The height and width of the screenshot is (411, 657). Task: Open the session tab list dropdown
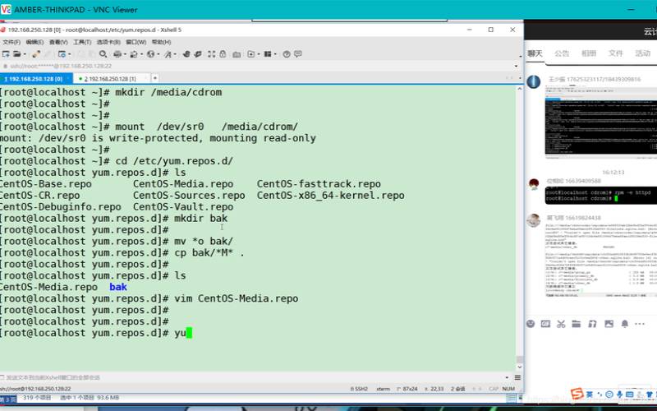pos(520,78)
